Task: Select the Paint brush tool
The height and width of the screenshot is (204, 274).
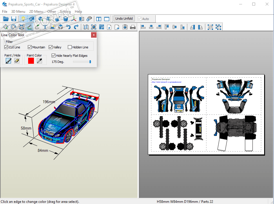Action: click(x=8, y=61)
